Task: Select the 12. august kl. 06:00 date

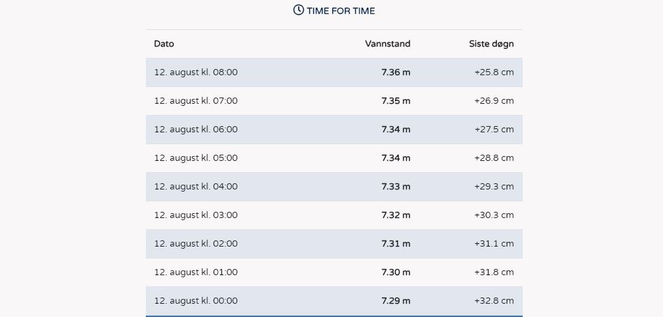Action: click(x=196, y=130)
